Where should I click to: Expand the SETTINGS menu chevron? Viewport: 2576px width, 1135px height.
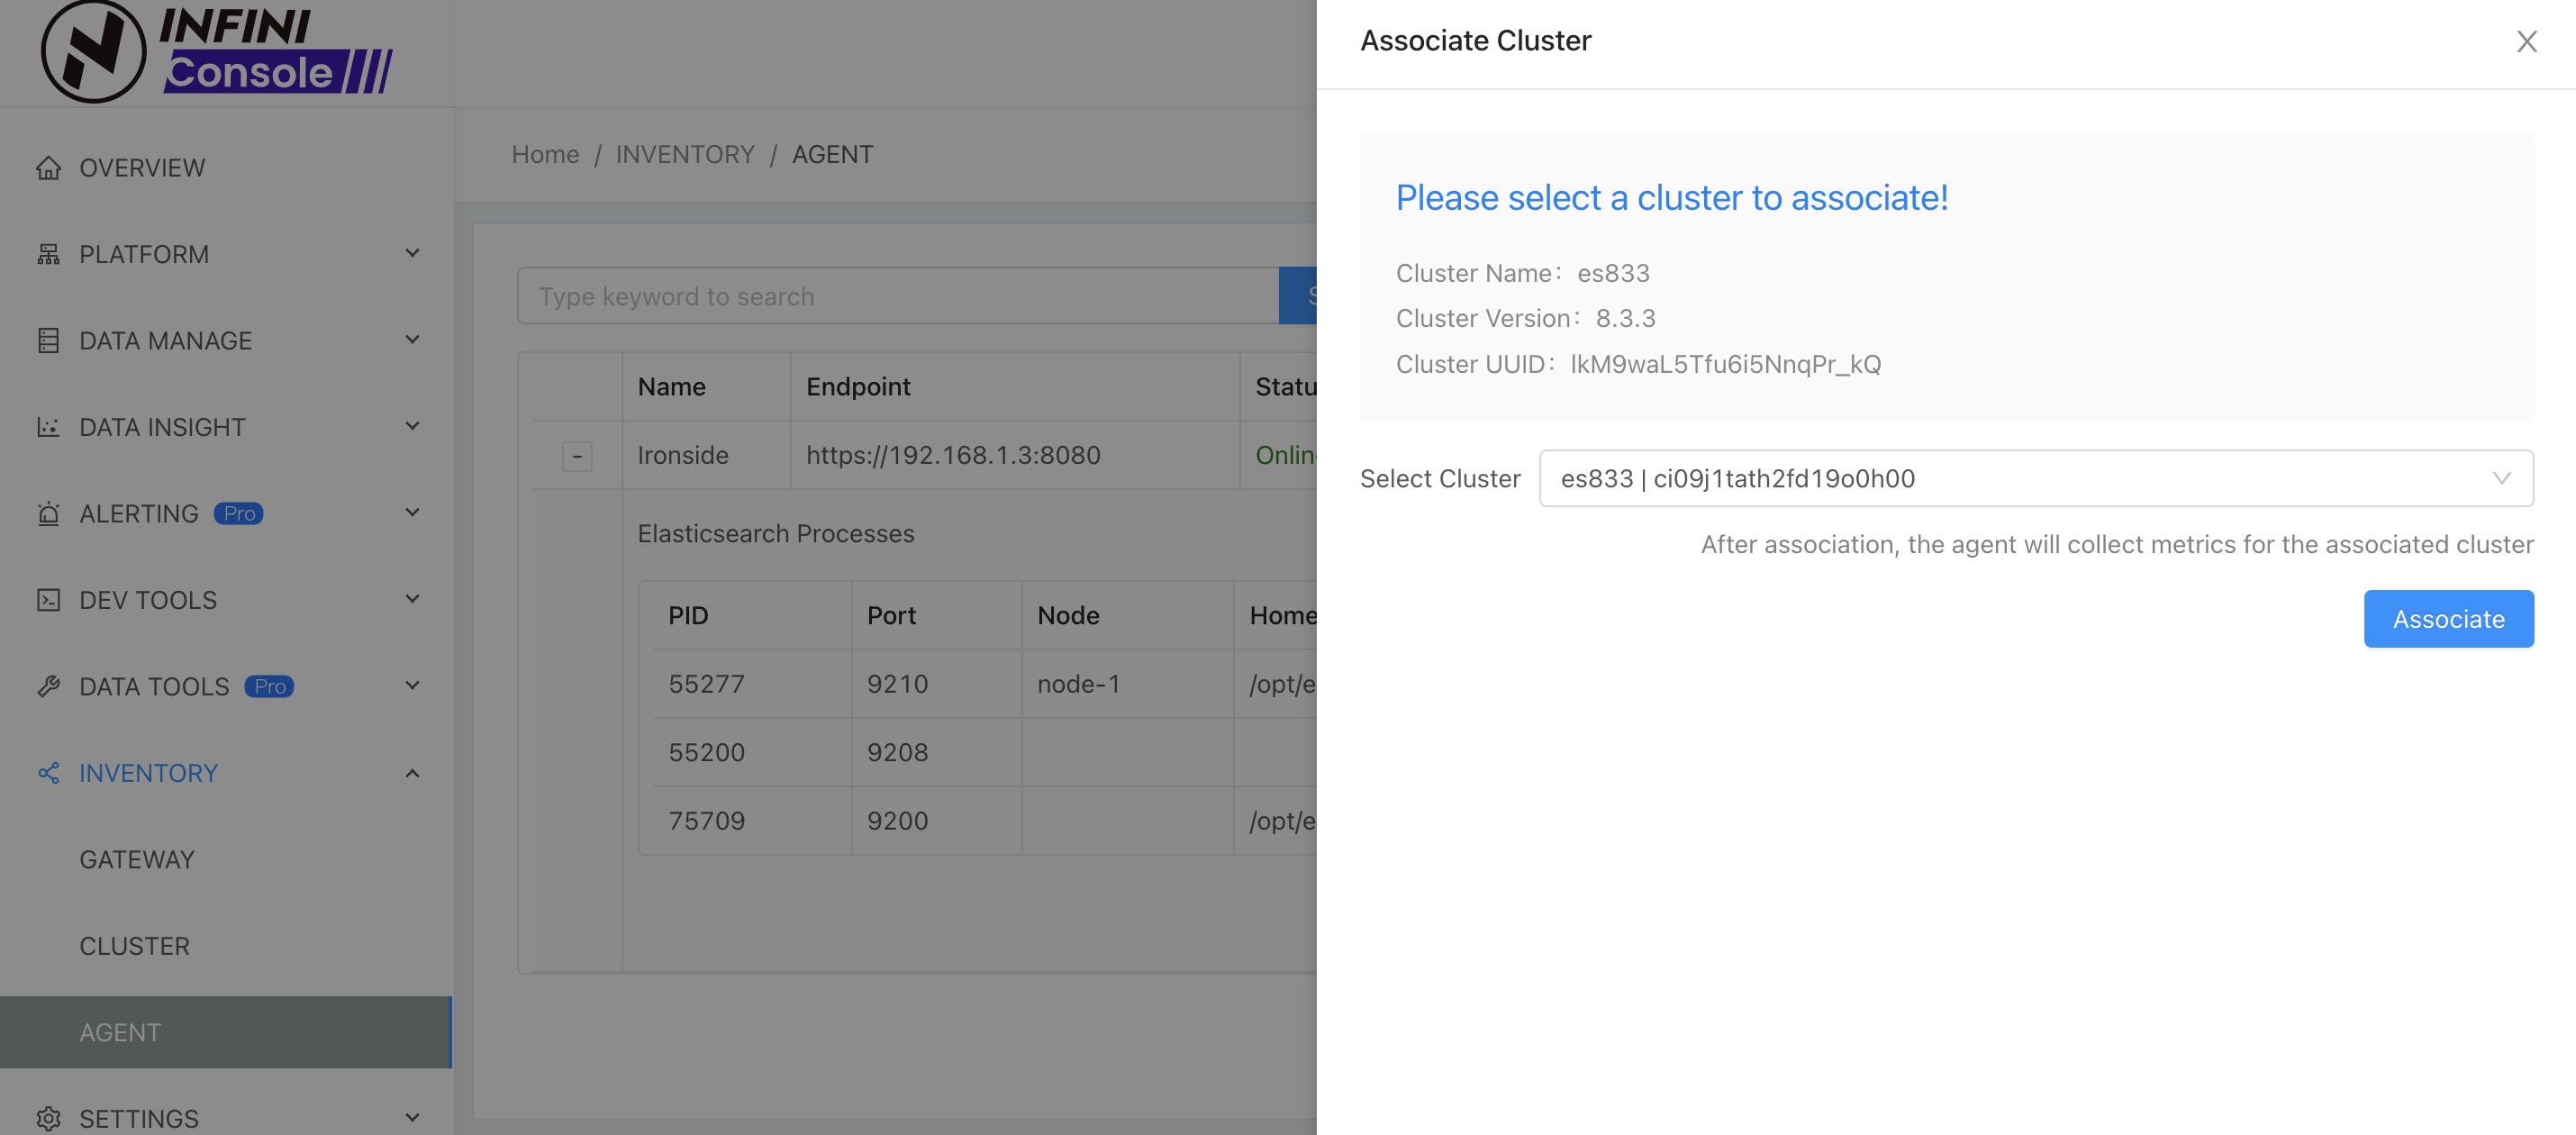pyautogui.click(x=412, y=1117)
